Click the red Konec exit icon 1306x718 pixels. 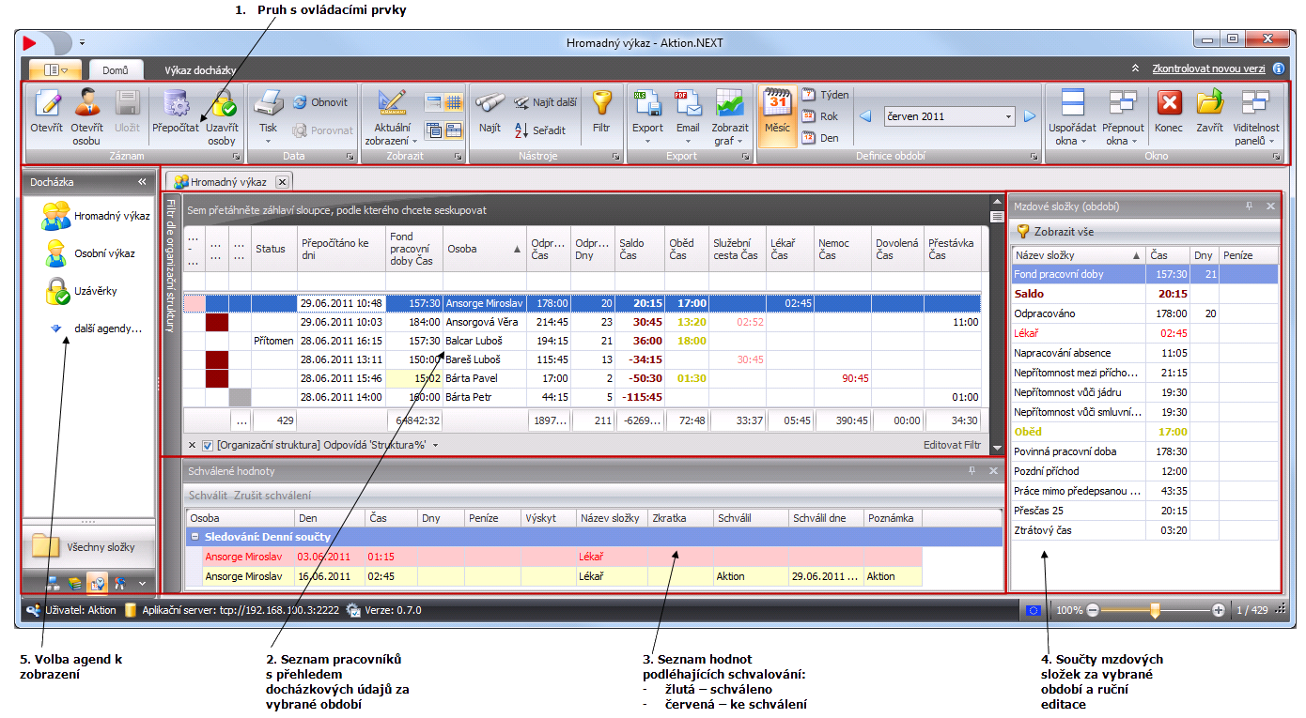[x=1169, y=113]
